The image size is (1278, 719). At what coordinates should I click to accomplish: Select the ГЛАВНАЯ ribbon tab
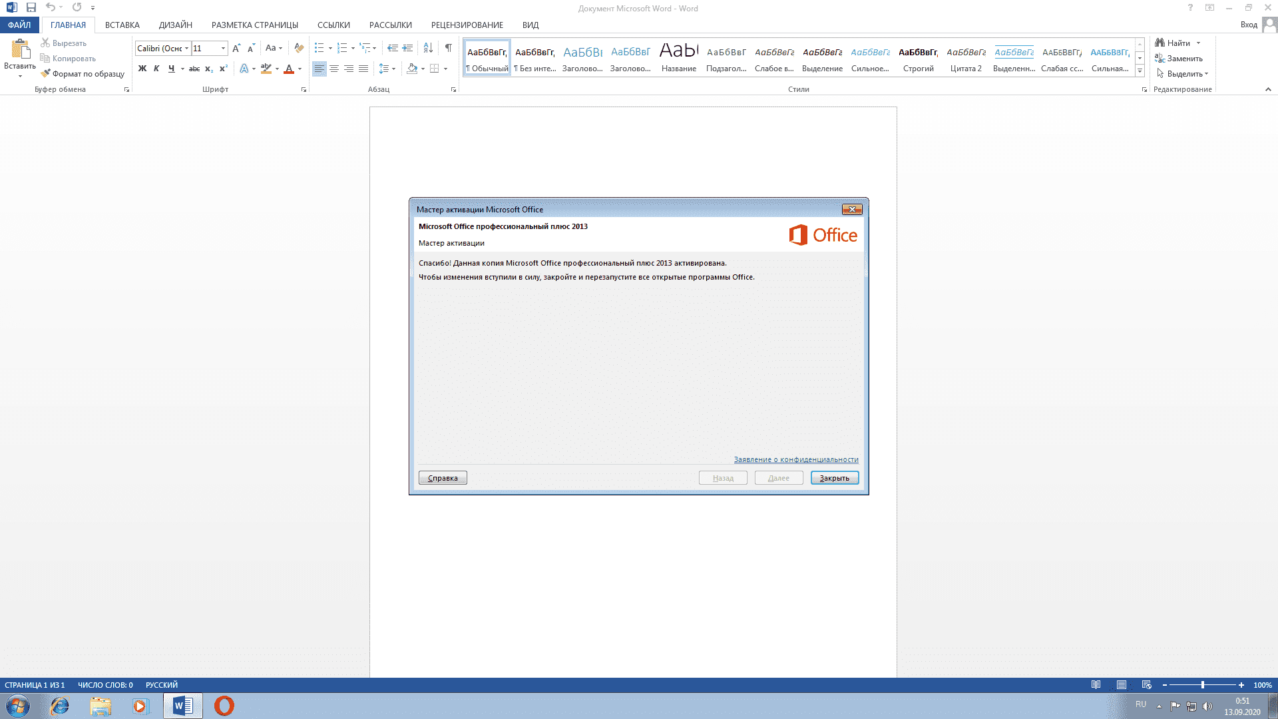pyautogui.click(x=68, y=25)
